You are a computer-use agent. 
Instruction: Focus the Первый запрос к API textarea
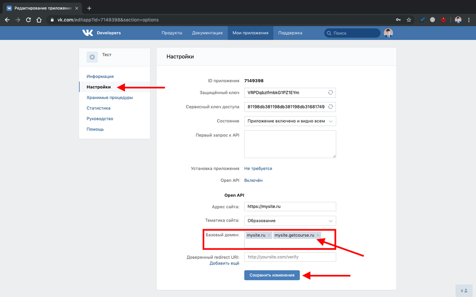point(290,144)
